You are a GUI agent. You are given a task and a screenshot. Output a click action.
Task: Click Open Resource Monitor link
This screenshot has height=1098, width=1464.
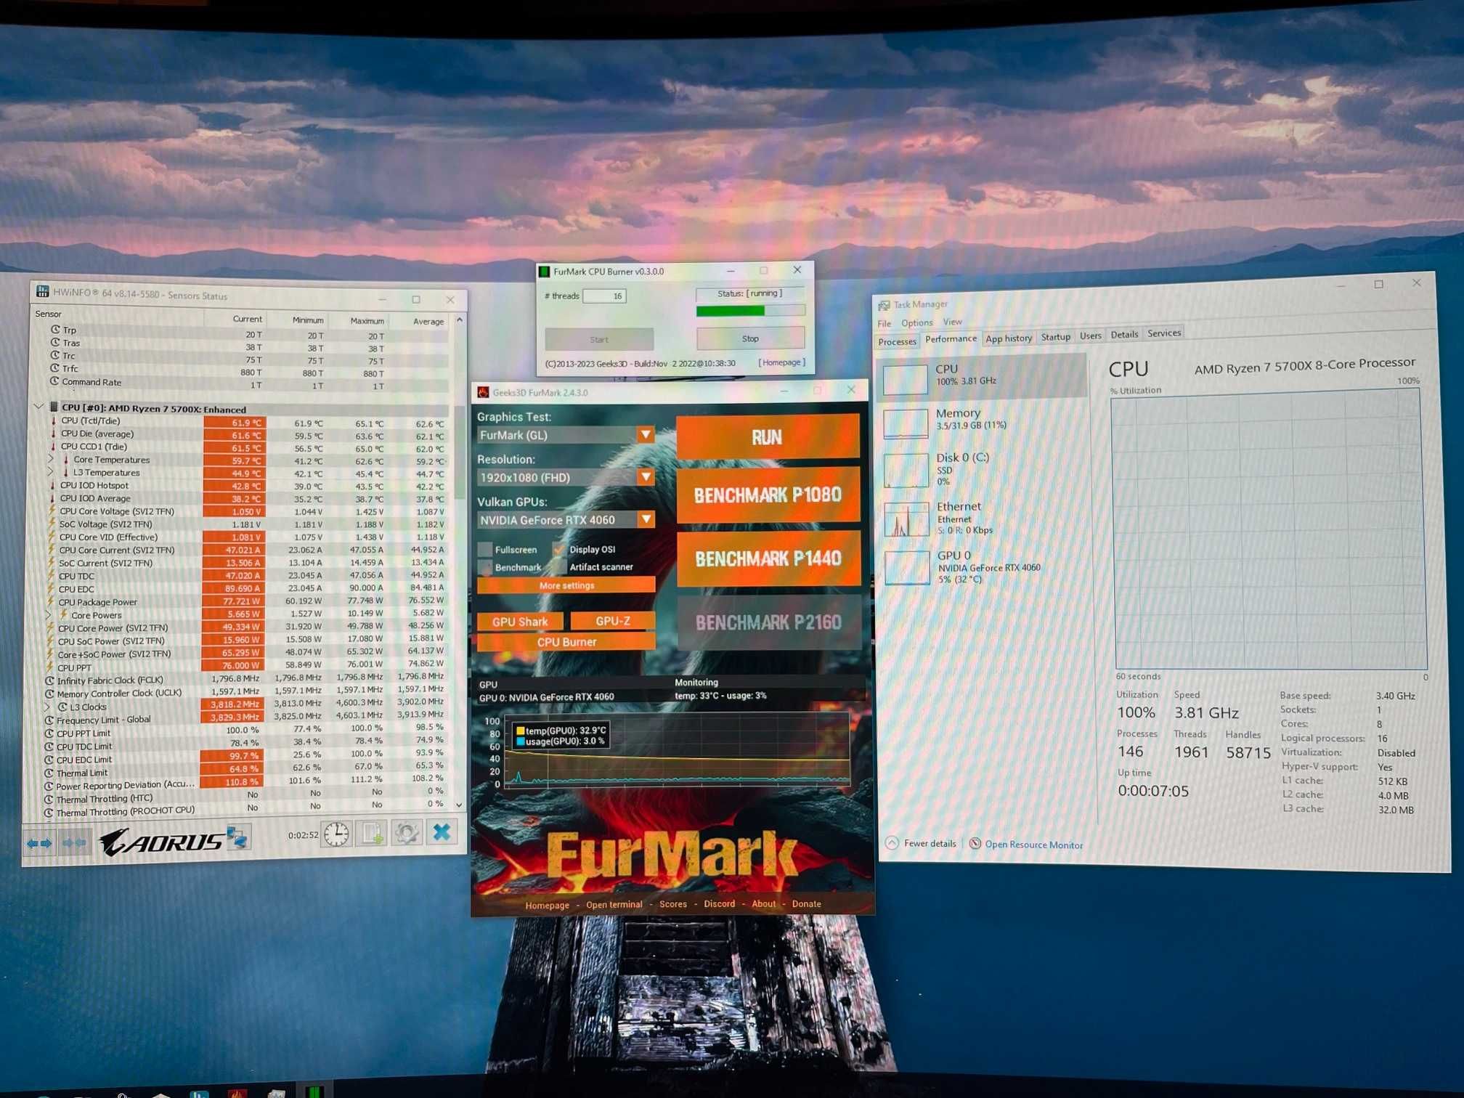coord(1033,845)
